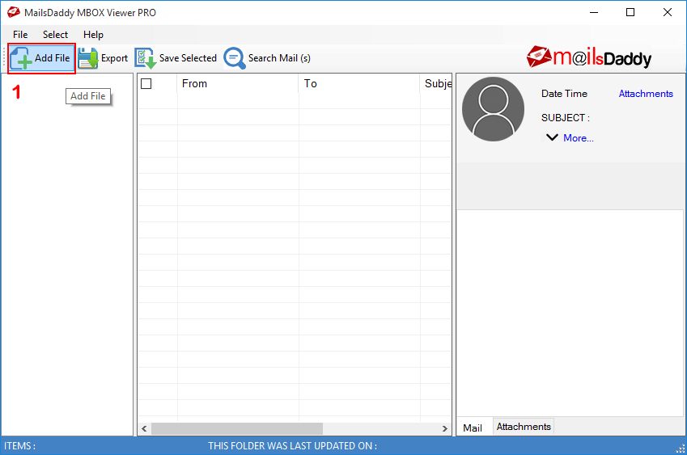Click the Export floppy disk icon

[87, 58]
